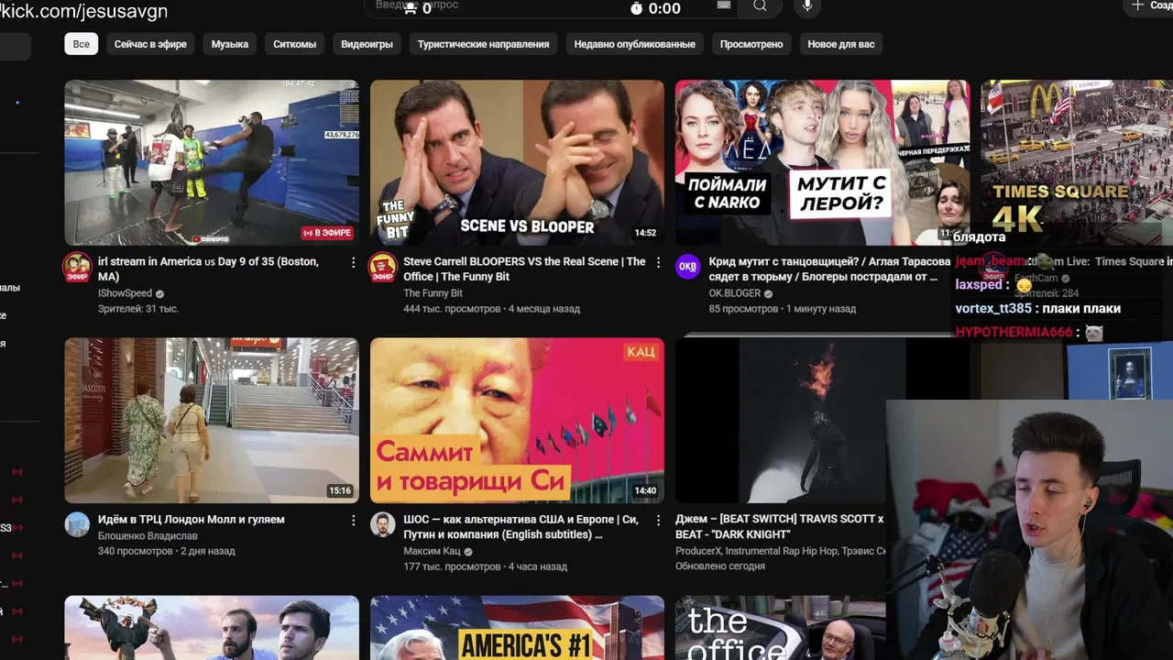Click 'Зрителей: 31 тыс.' text
This screenshot has height=660, width=1173.
pyautogui.click(x=138, y=309)
